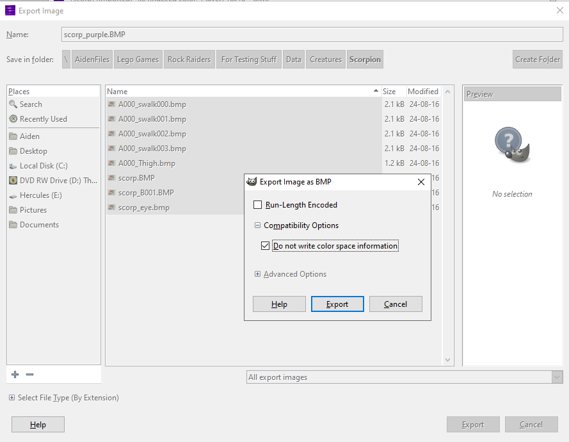
Task: Expand Select File Type (By Extension)
Action: pyautogui.click(x=12, y=398)
